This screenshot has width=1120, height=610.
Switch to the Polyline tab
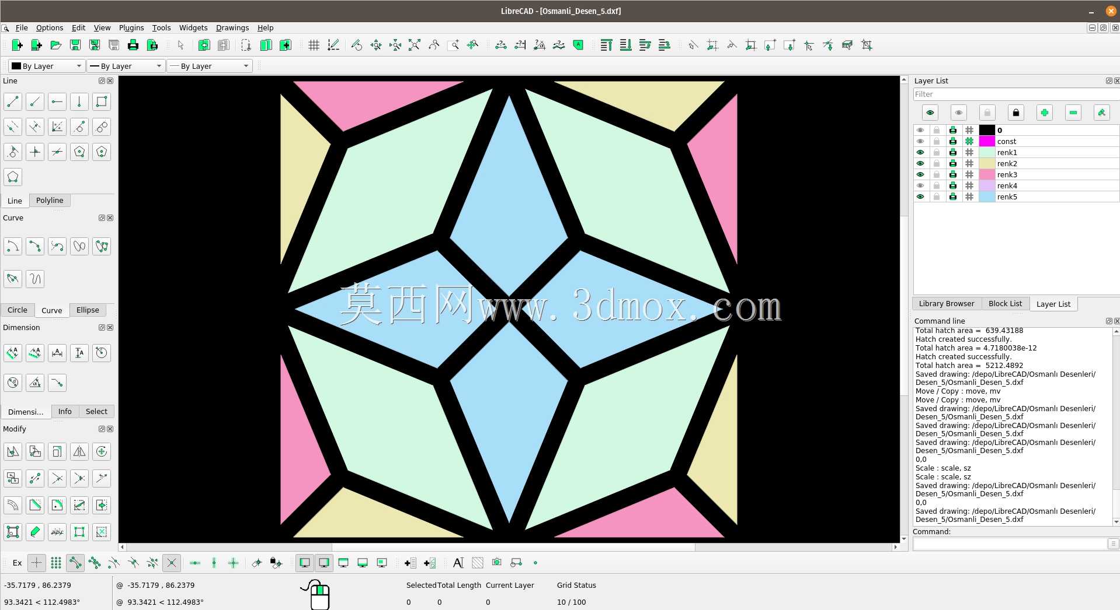pos(50,201)
